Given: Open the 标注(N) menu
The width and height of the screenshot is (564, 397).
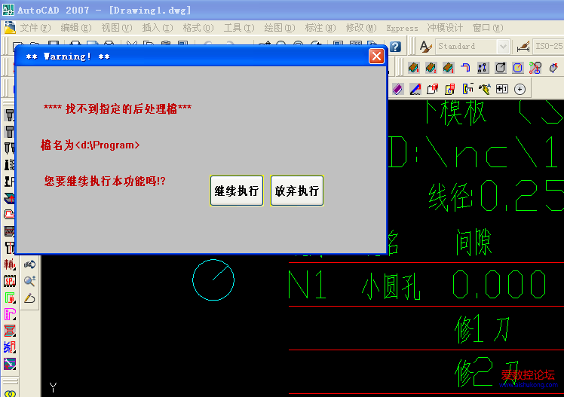Looking at the screenshot, I should (x=320, y=28).
